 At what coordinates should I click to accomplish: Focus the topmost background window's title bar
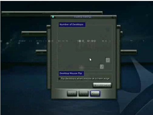pos(46,13)
